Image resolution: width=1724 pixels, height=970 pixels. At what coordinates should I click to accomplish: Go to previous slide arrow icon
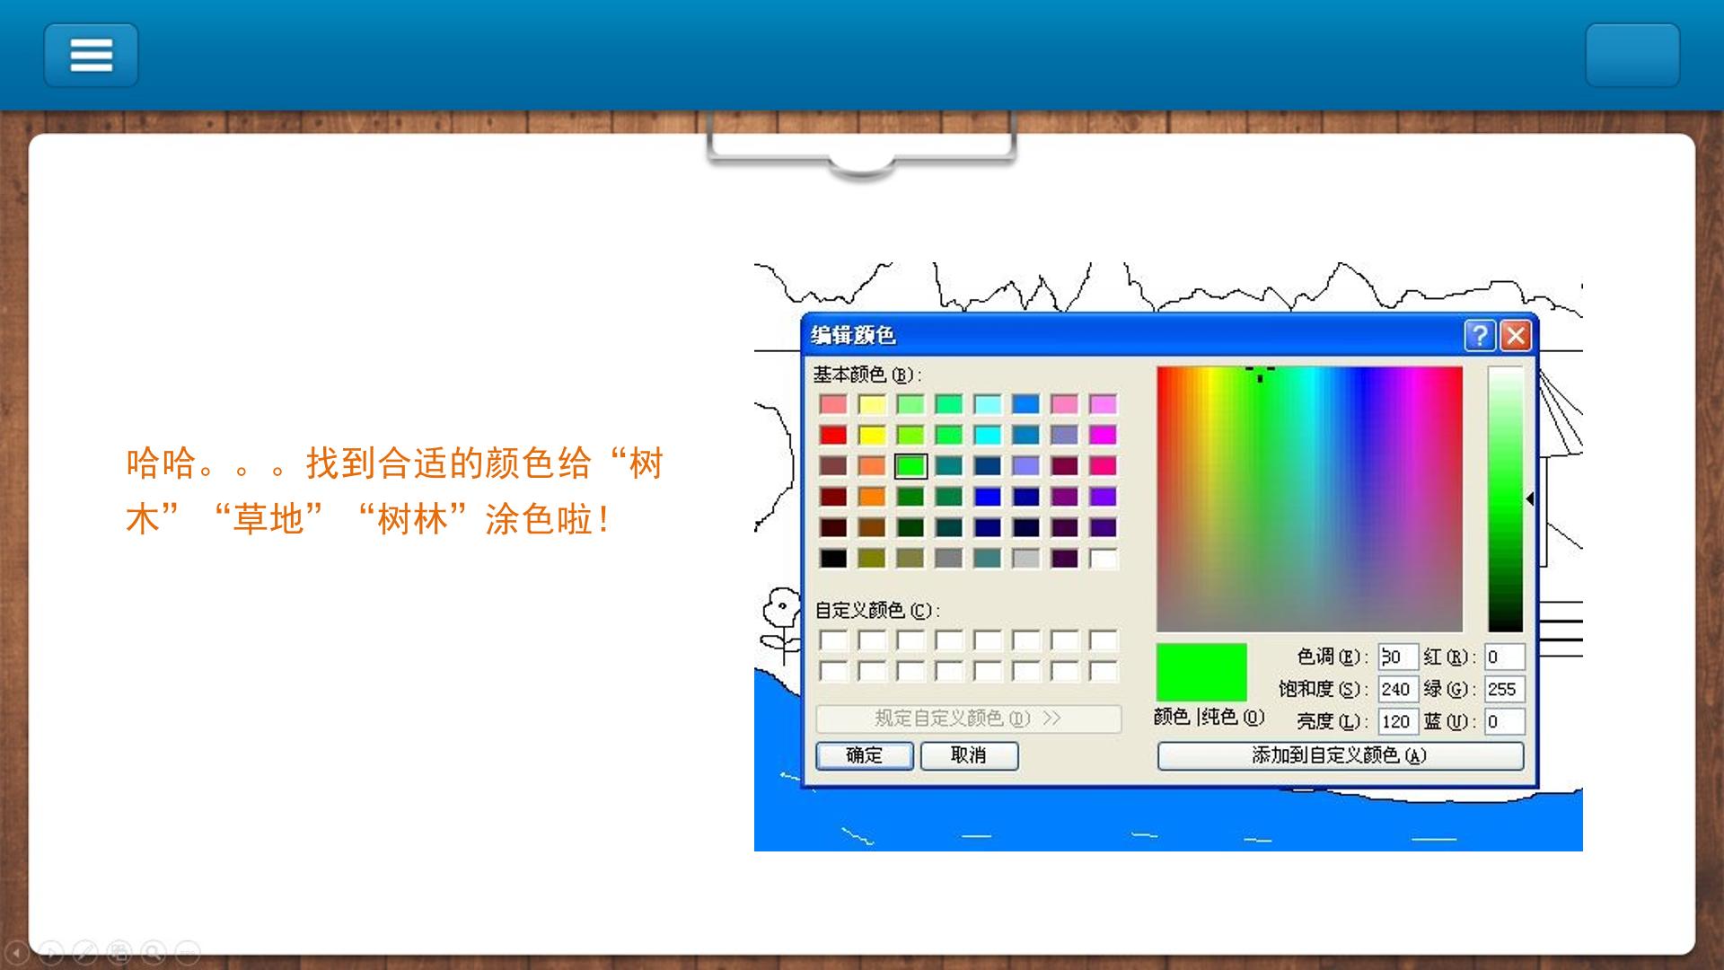pos(17,952)
